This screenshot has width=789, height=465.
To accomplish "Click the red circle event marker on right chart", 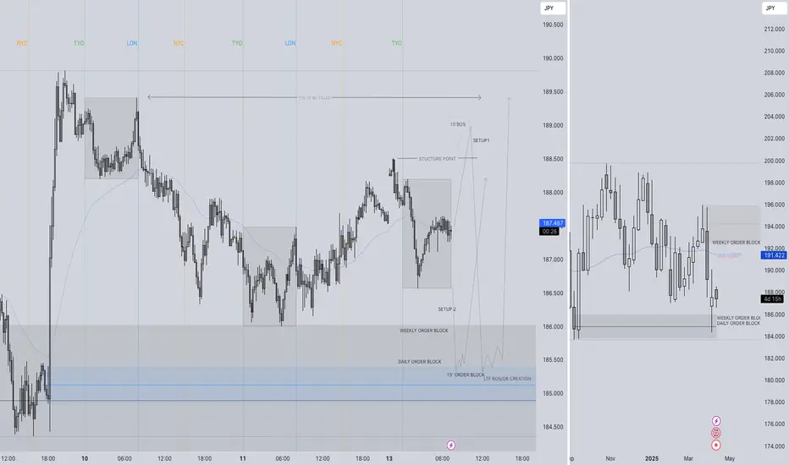I will click(716, 445).
